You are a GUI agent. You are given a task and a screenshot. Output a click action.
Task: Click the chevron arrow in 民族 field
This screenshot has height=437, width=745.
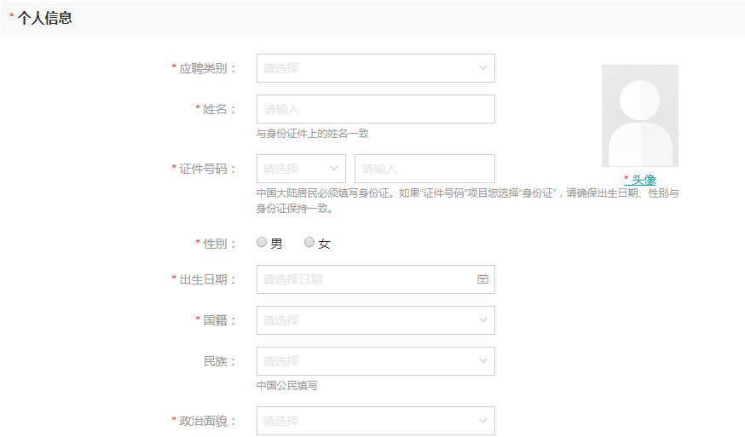[x=482, y=361]
